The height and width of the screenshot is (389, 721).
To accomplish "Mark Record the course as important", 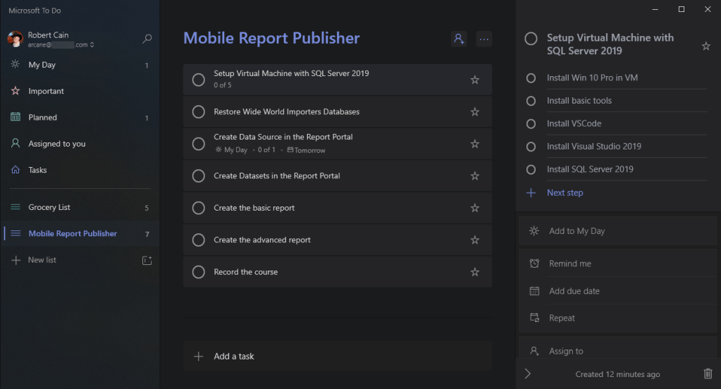I will [x=474, y=272].
